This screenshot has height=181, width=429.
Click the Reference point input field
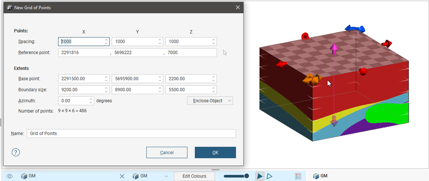(x=137, y=53)
